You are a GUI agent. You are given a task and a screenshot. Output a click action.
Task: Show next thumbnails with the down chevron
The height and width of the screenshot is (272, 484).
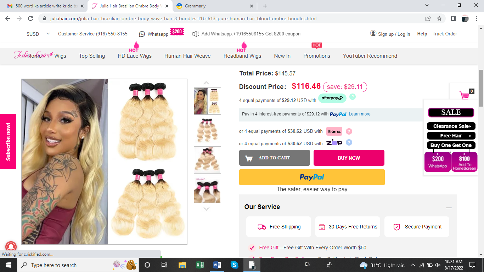coord(206,209)
